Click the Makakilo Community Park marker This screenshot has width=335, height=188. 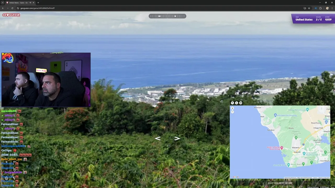(296, 138)
